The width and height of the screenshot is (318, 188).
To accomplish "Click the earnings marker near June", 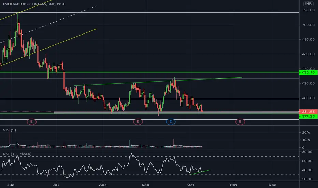I will pos(31,122).
